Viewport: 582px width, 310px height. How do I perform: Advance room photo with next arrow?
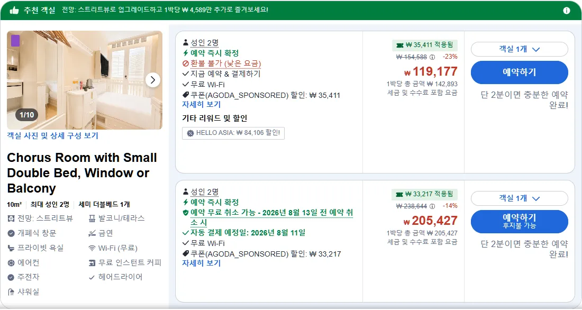(x=152, y=80)
